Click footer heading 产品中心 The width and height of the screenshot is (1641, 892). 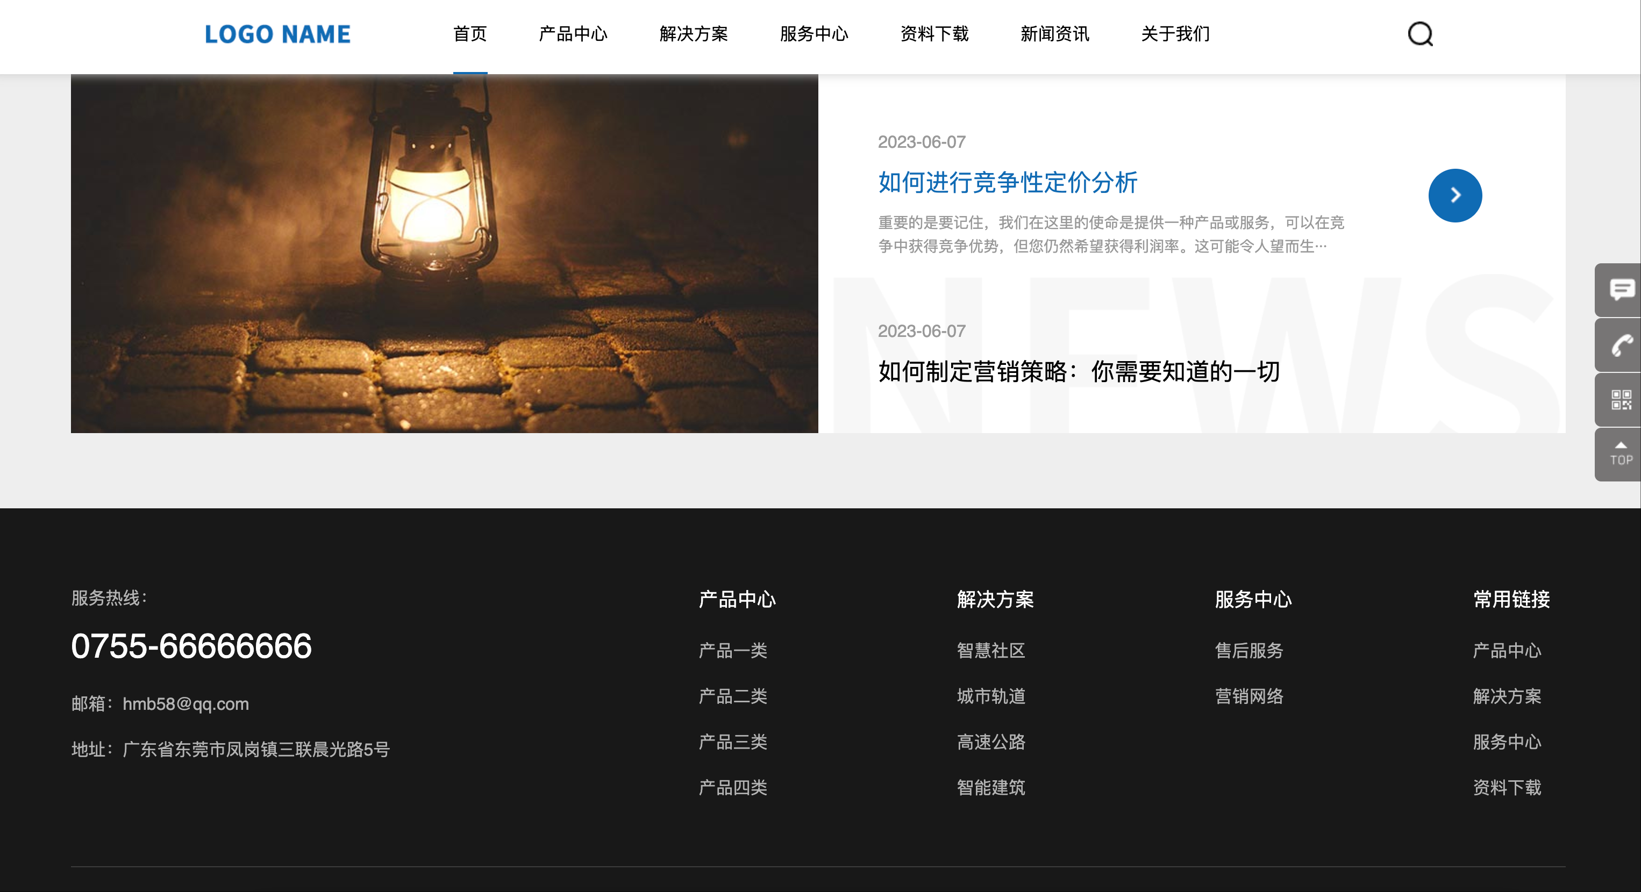(737, 599)
